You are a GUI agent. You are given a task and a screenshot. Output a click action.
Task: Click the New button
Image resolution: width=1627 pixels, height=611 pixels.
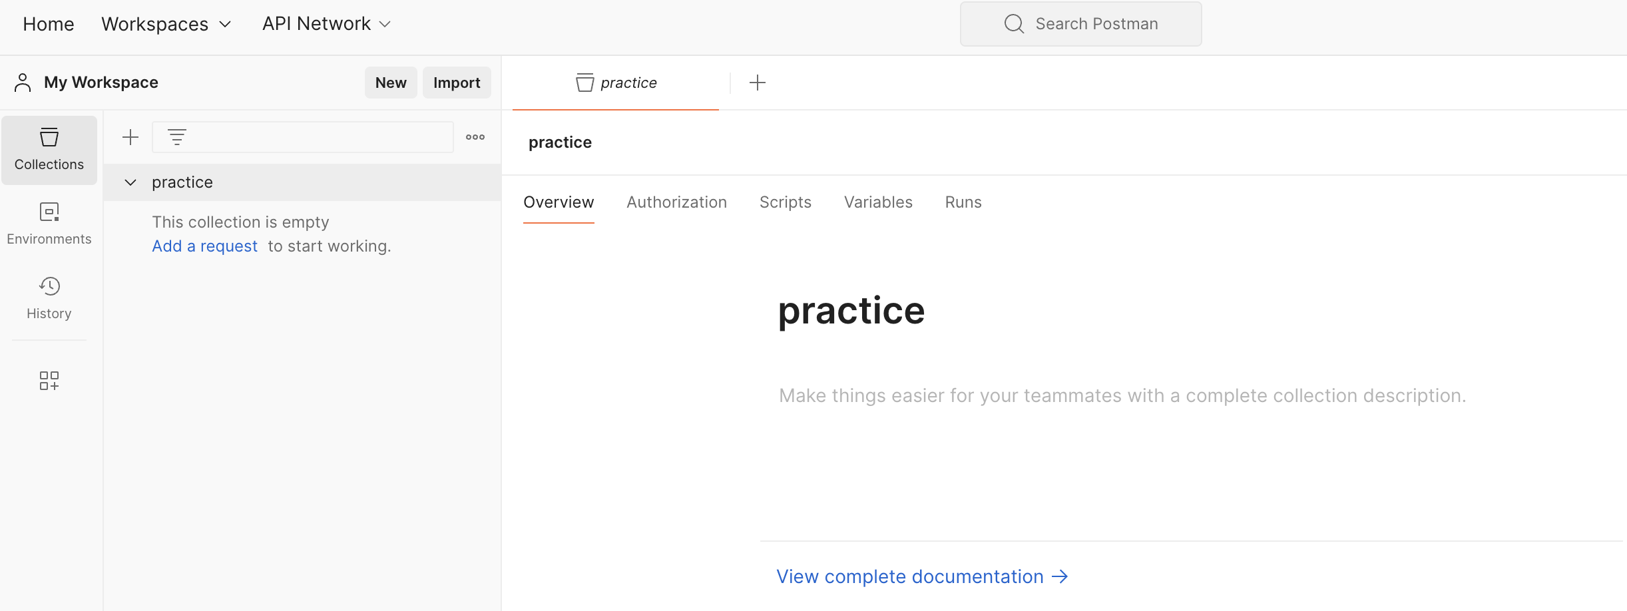click(x=391, y=83)
